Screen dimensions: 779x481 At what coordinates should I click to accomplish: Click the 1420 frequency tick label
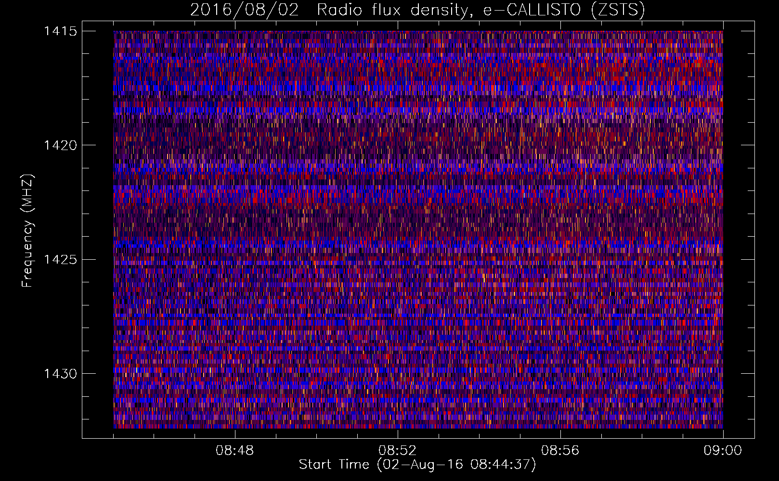(60, 145)
